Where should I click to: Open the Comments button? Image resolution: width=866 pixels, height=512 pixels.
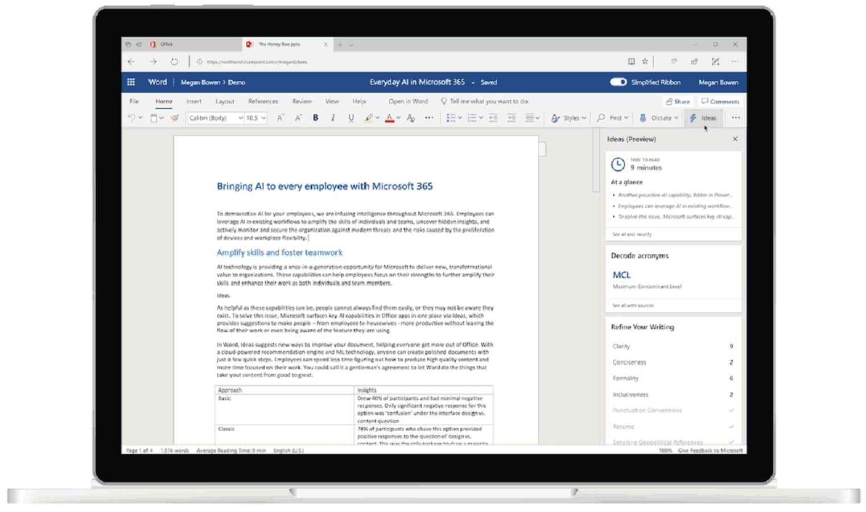pos(720,101)
